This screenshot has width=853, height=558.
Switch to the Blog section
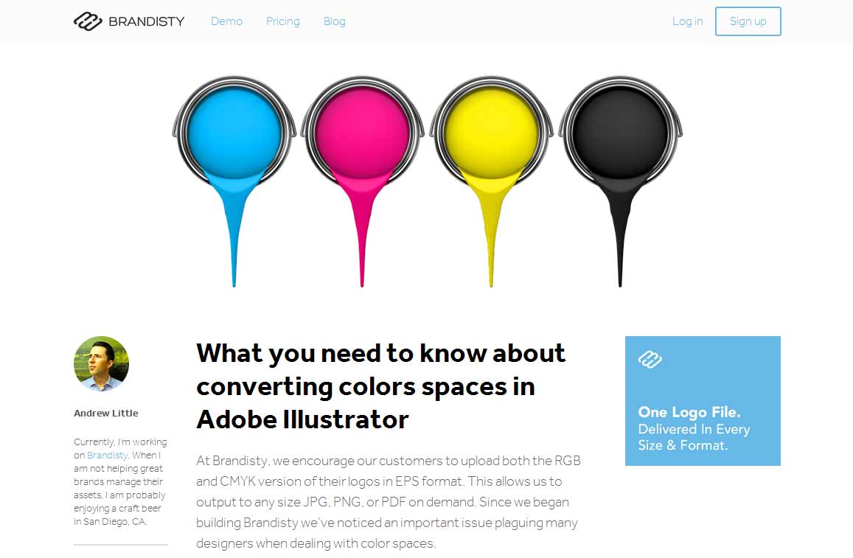[334, 21]
